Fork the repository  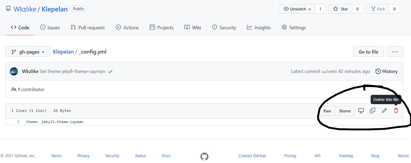point(378,9)
